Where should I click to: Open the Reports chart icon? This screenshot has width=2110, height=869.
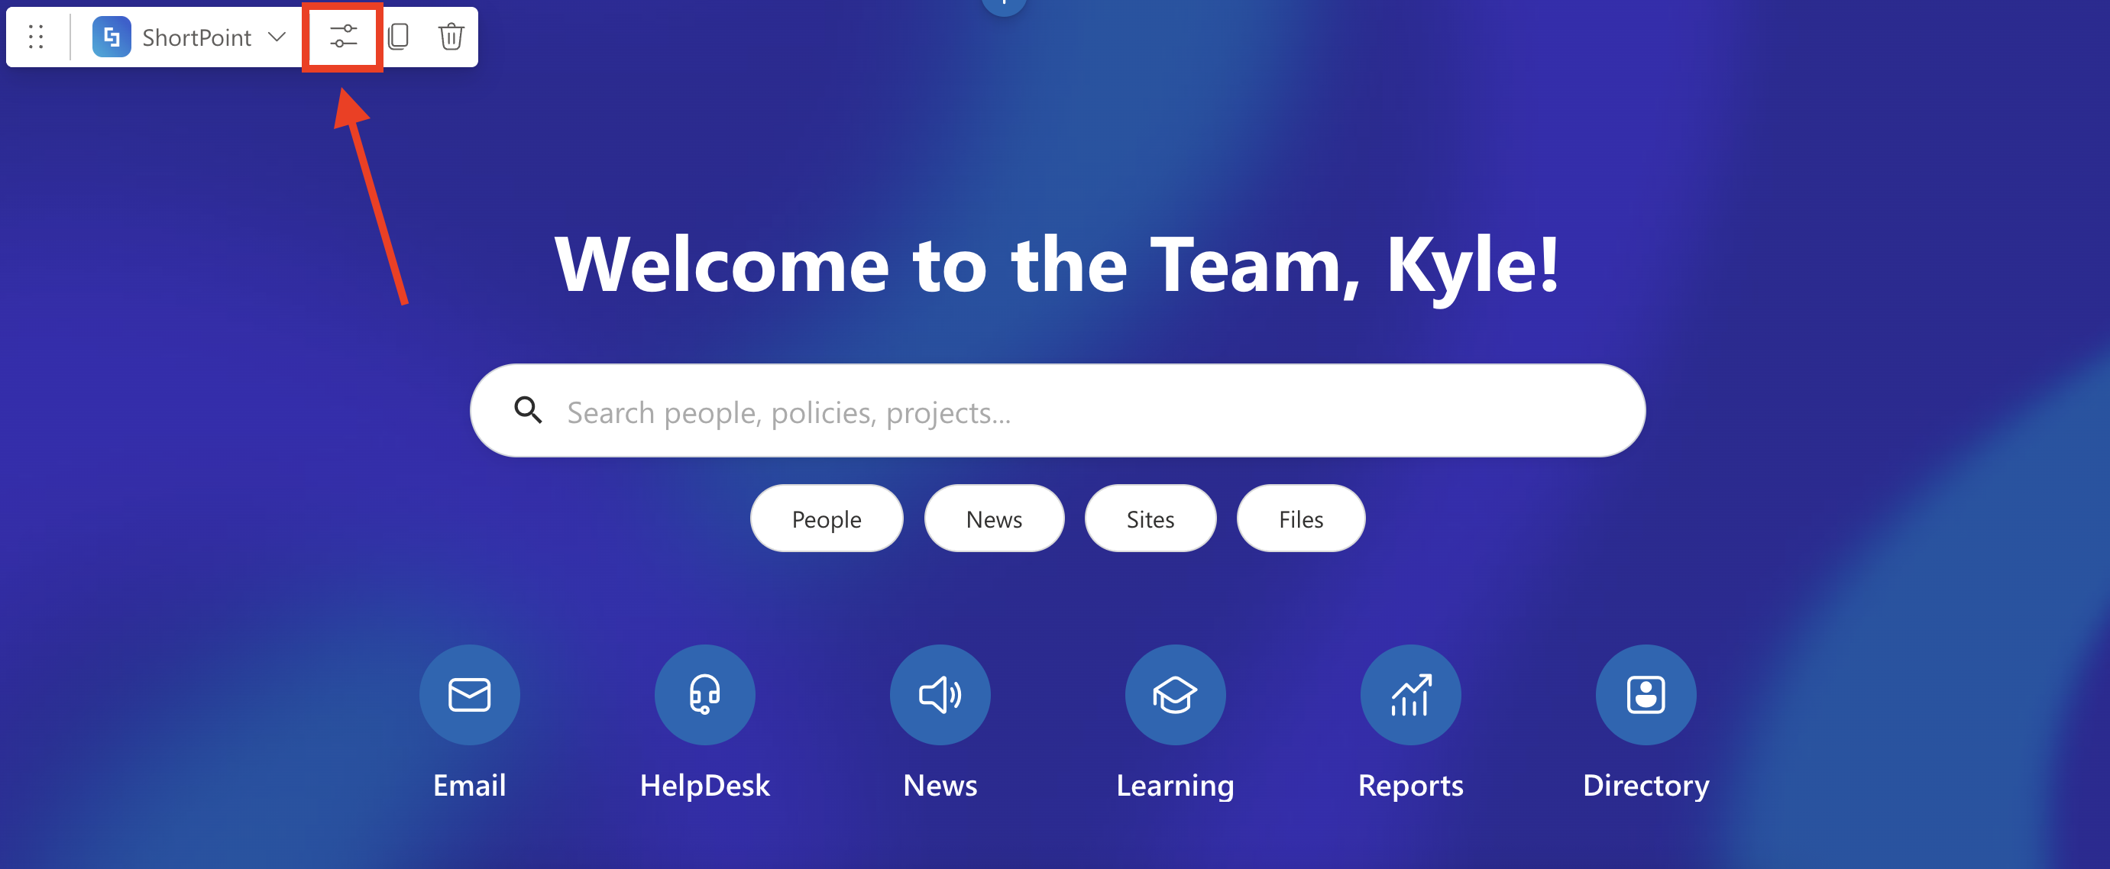coord(1409,695)
